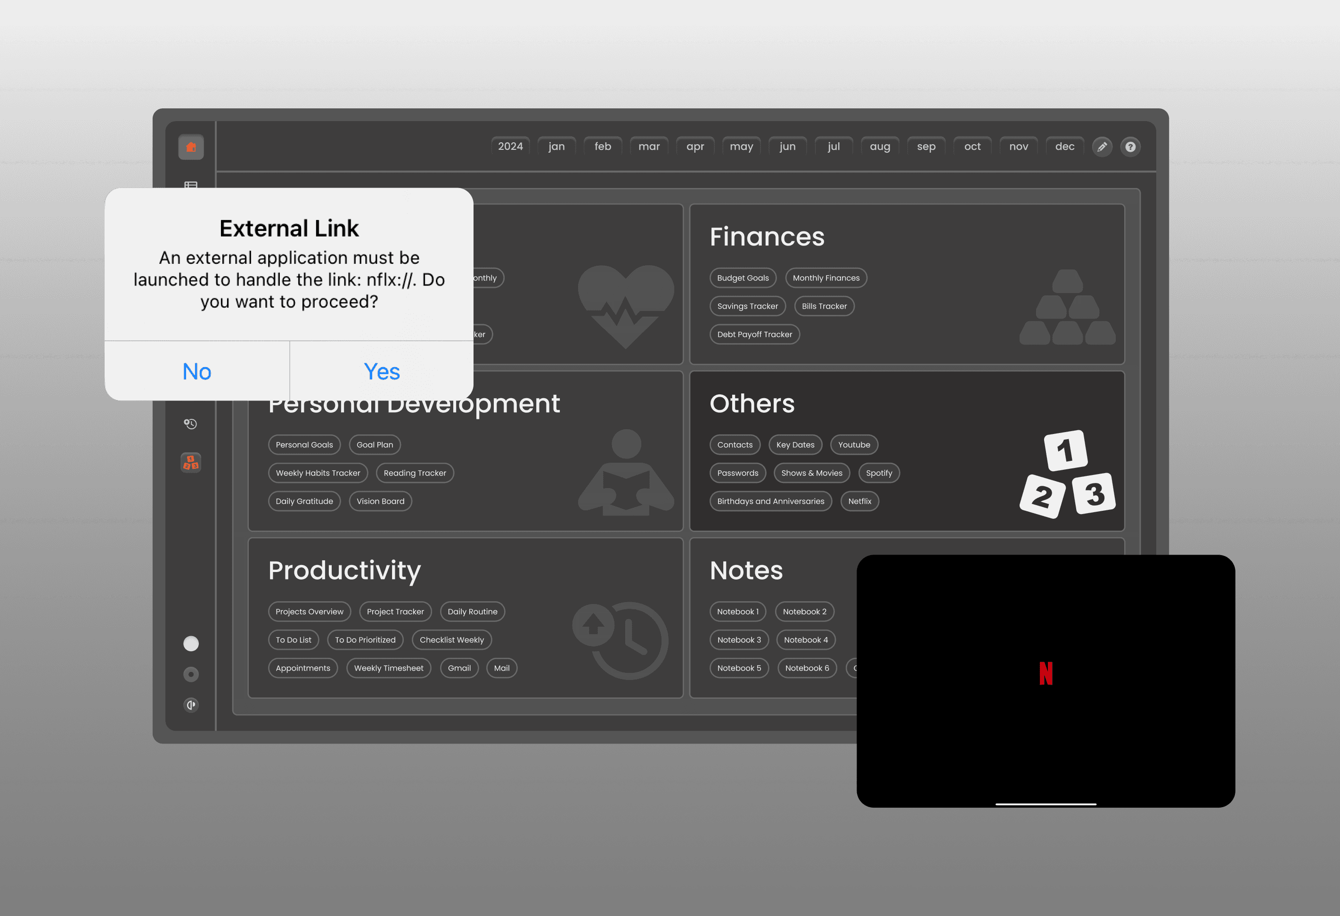Toggle the second circular button in sidebar
The width and height of the screenshot is (1340, 916).
[x=190, y=674]
